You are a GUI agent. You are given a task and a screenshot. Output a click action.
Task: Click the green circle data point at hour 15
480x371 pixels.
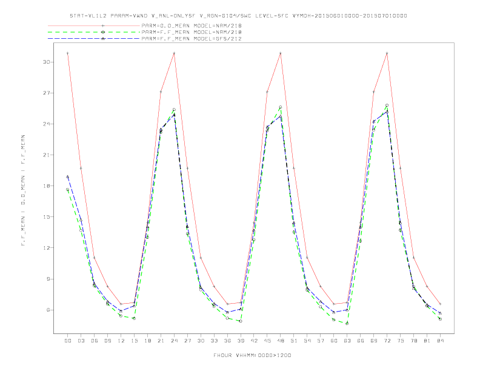click(134, 318)
